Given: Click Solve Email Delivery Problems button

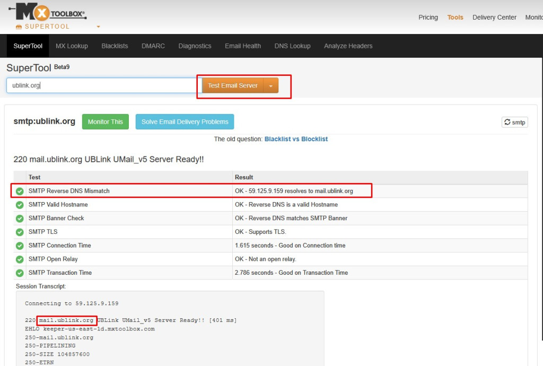Looking at the screenshot, I should pyautogui.click(x=185, y=122).
